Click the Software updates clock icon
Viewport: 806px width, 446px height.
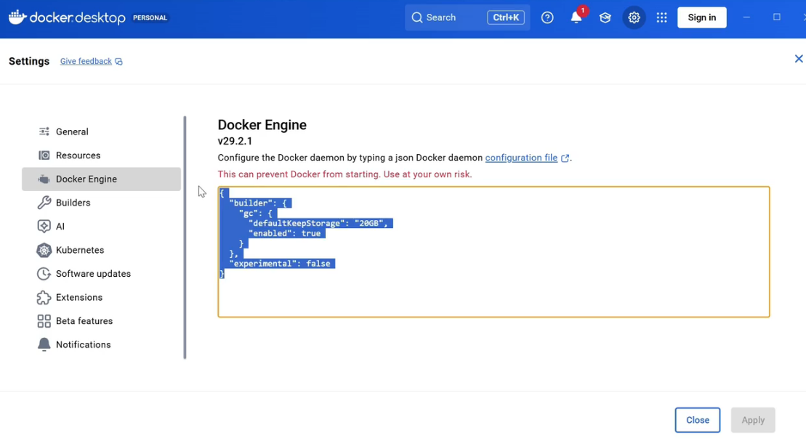click(x=44, y=273)
